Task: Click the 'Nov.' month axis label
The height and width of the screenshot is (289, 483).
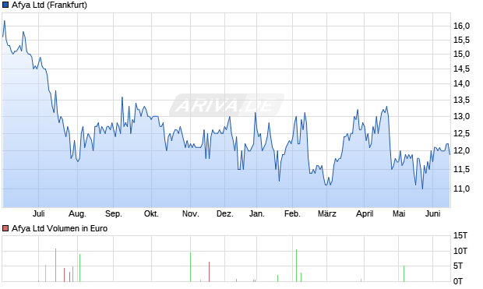Action: 190,213
